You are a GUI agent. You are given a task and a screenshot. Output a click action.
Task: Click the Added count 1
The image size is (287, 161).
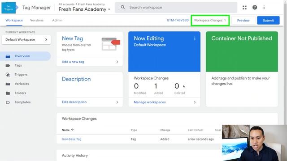[156, 86]
